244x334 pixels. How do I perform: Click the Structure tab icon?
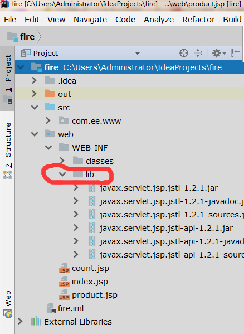pos(7,175)
